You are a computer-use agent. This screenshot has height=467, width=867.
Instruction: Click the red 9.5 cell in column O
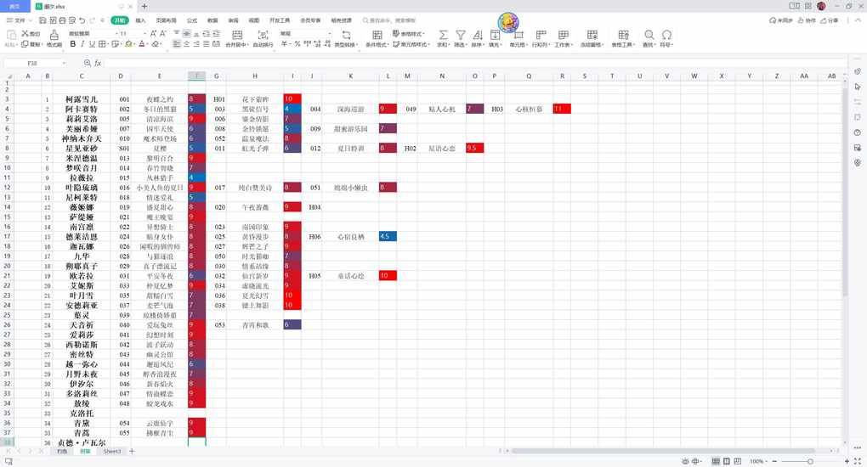coord(475,148)
